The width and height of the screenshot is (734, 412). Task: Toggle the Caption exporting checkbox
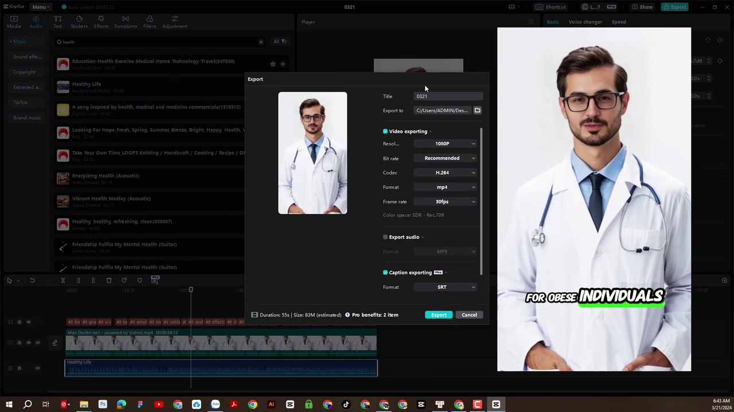pos(385,272)
